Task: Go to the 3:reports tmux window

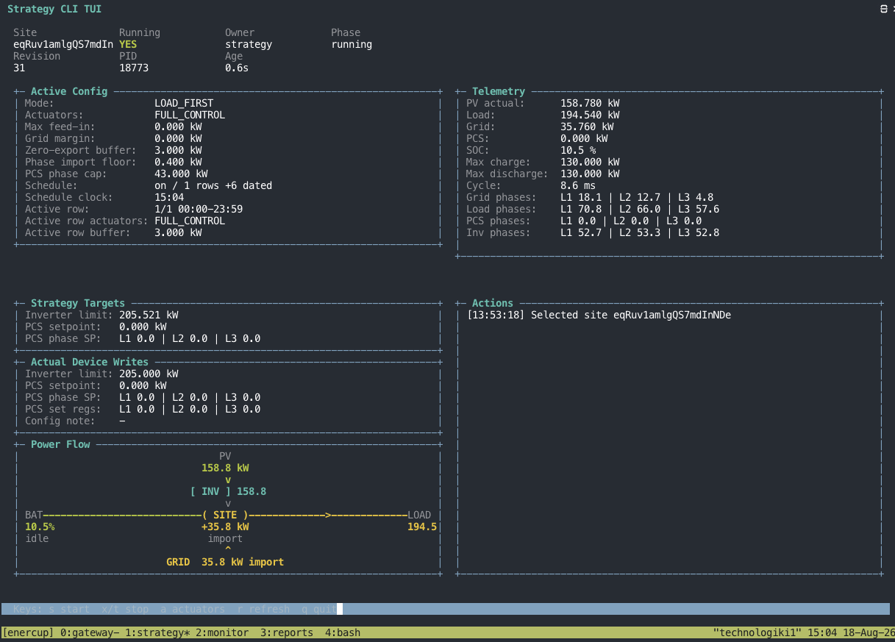Action: pyautogui.click(x=287, y=632)
